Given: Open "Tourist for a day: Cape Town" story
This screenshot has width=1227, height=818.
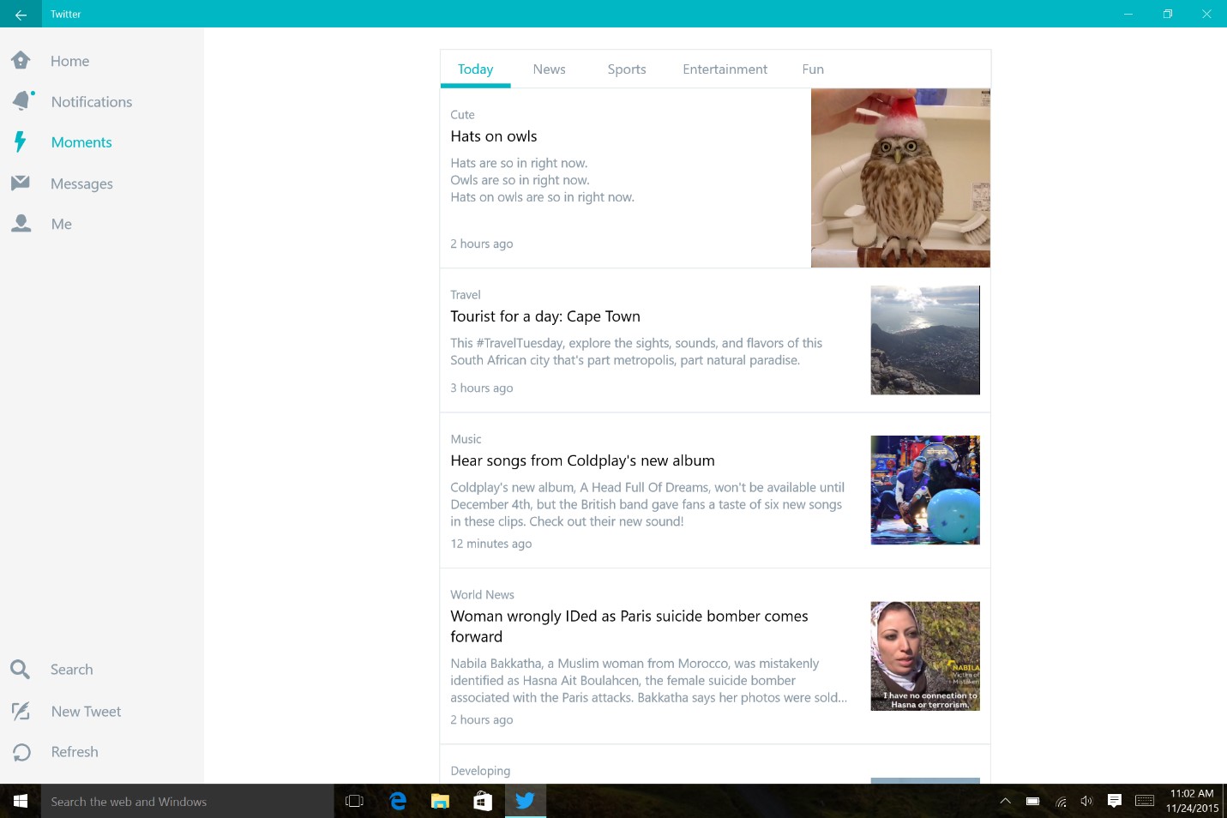Looking at the screenshot, I should point(545,316).
